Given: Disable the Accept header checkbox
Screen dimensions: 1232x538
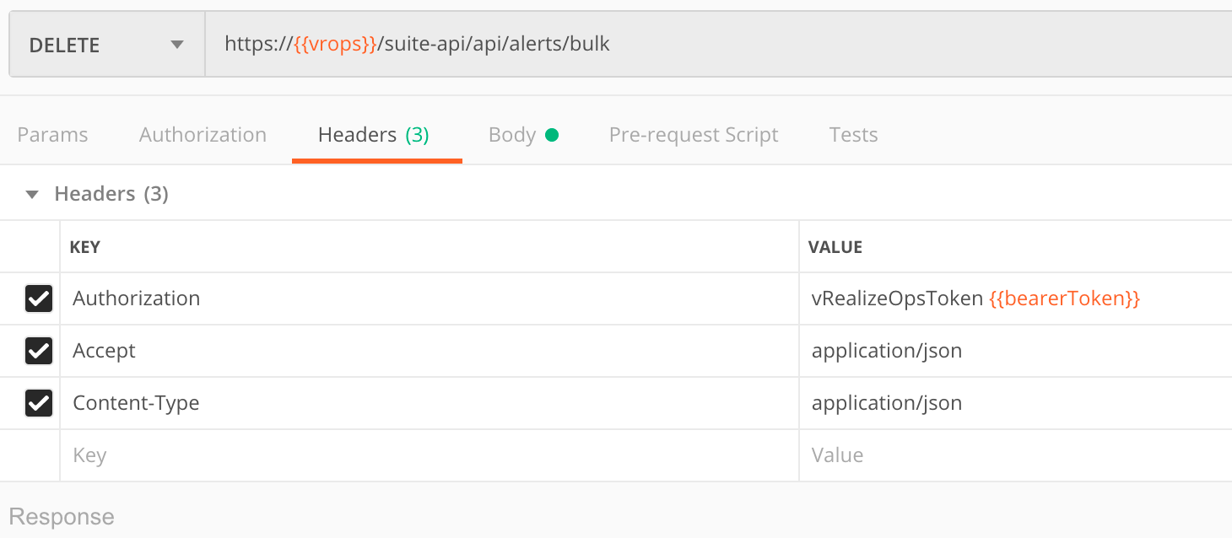Looking at the screenshot, I should (39, 350).
